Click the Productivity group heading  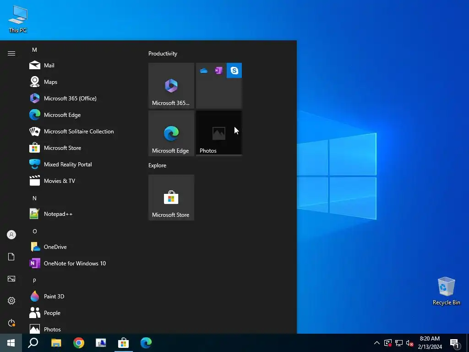pos(163,54)
